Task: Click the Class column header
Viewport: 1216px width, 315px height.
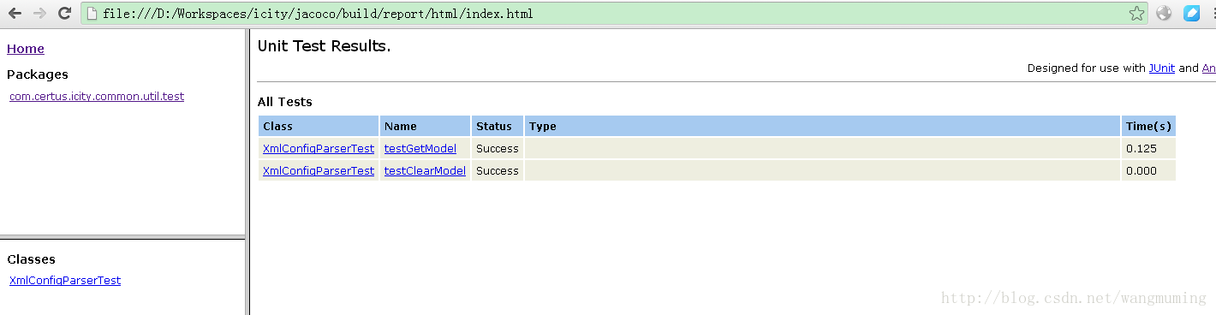Action: (319, 126)
